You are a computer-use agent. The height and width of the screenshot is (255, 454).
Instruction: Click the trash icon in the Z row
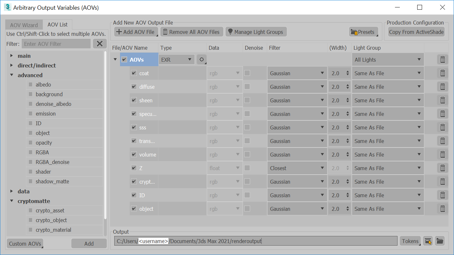click(x=442, y=168)
